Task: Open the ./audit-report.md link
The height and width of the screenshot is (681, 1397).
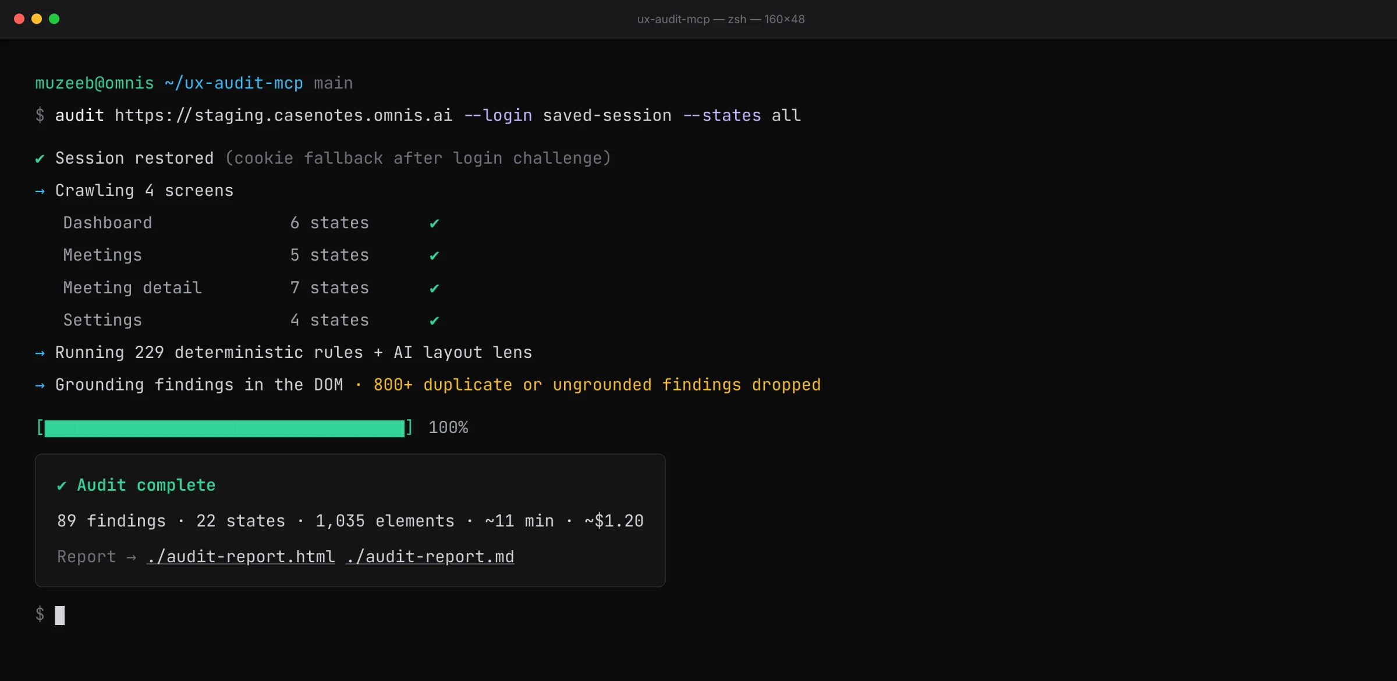Action: point(430,556)
